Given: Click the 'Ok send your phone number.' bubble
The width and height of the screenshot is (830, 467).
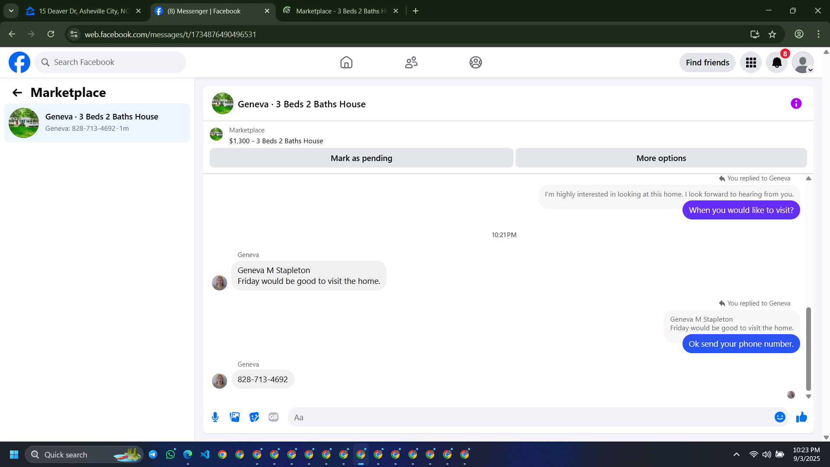Looking at the screenshot, I should [741, 344].
